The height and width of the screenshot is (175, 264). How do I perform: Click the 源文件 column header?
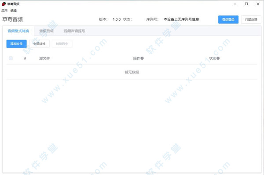(44, 58)
